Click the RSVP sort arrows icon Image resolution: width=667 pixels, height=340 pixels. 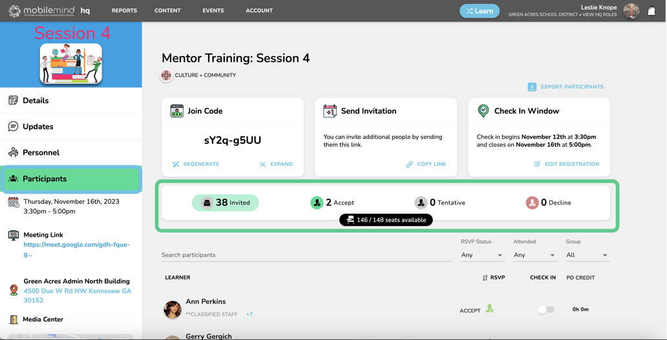point(485,277)
